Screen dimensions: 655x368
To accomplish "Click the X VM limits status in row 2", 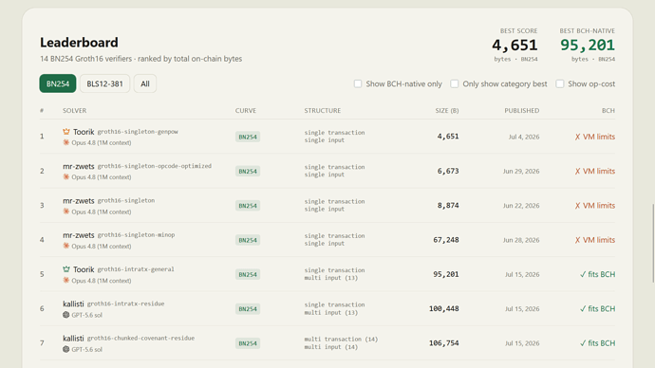I will coord(595,171).
